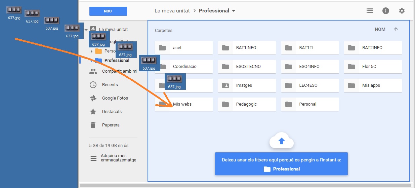Click Adquiriu més emmagatzematge link
This screenshot has width=415, height=188.
point(119,158)
